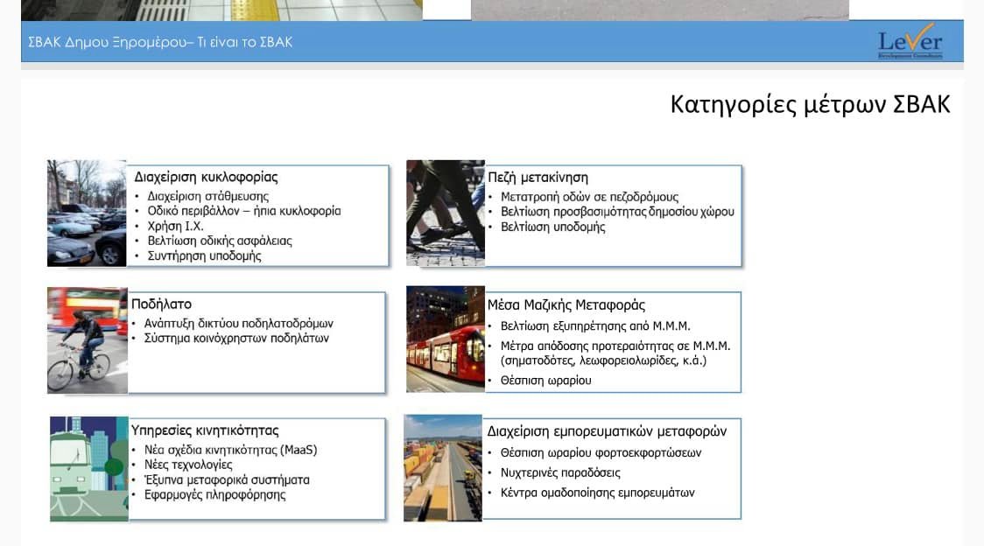The height and width of the screenshot is (546, 984).
Task: Select the cyclist photo beside Ποδήλατο
Action: pos(88,340)
